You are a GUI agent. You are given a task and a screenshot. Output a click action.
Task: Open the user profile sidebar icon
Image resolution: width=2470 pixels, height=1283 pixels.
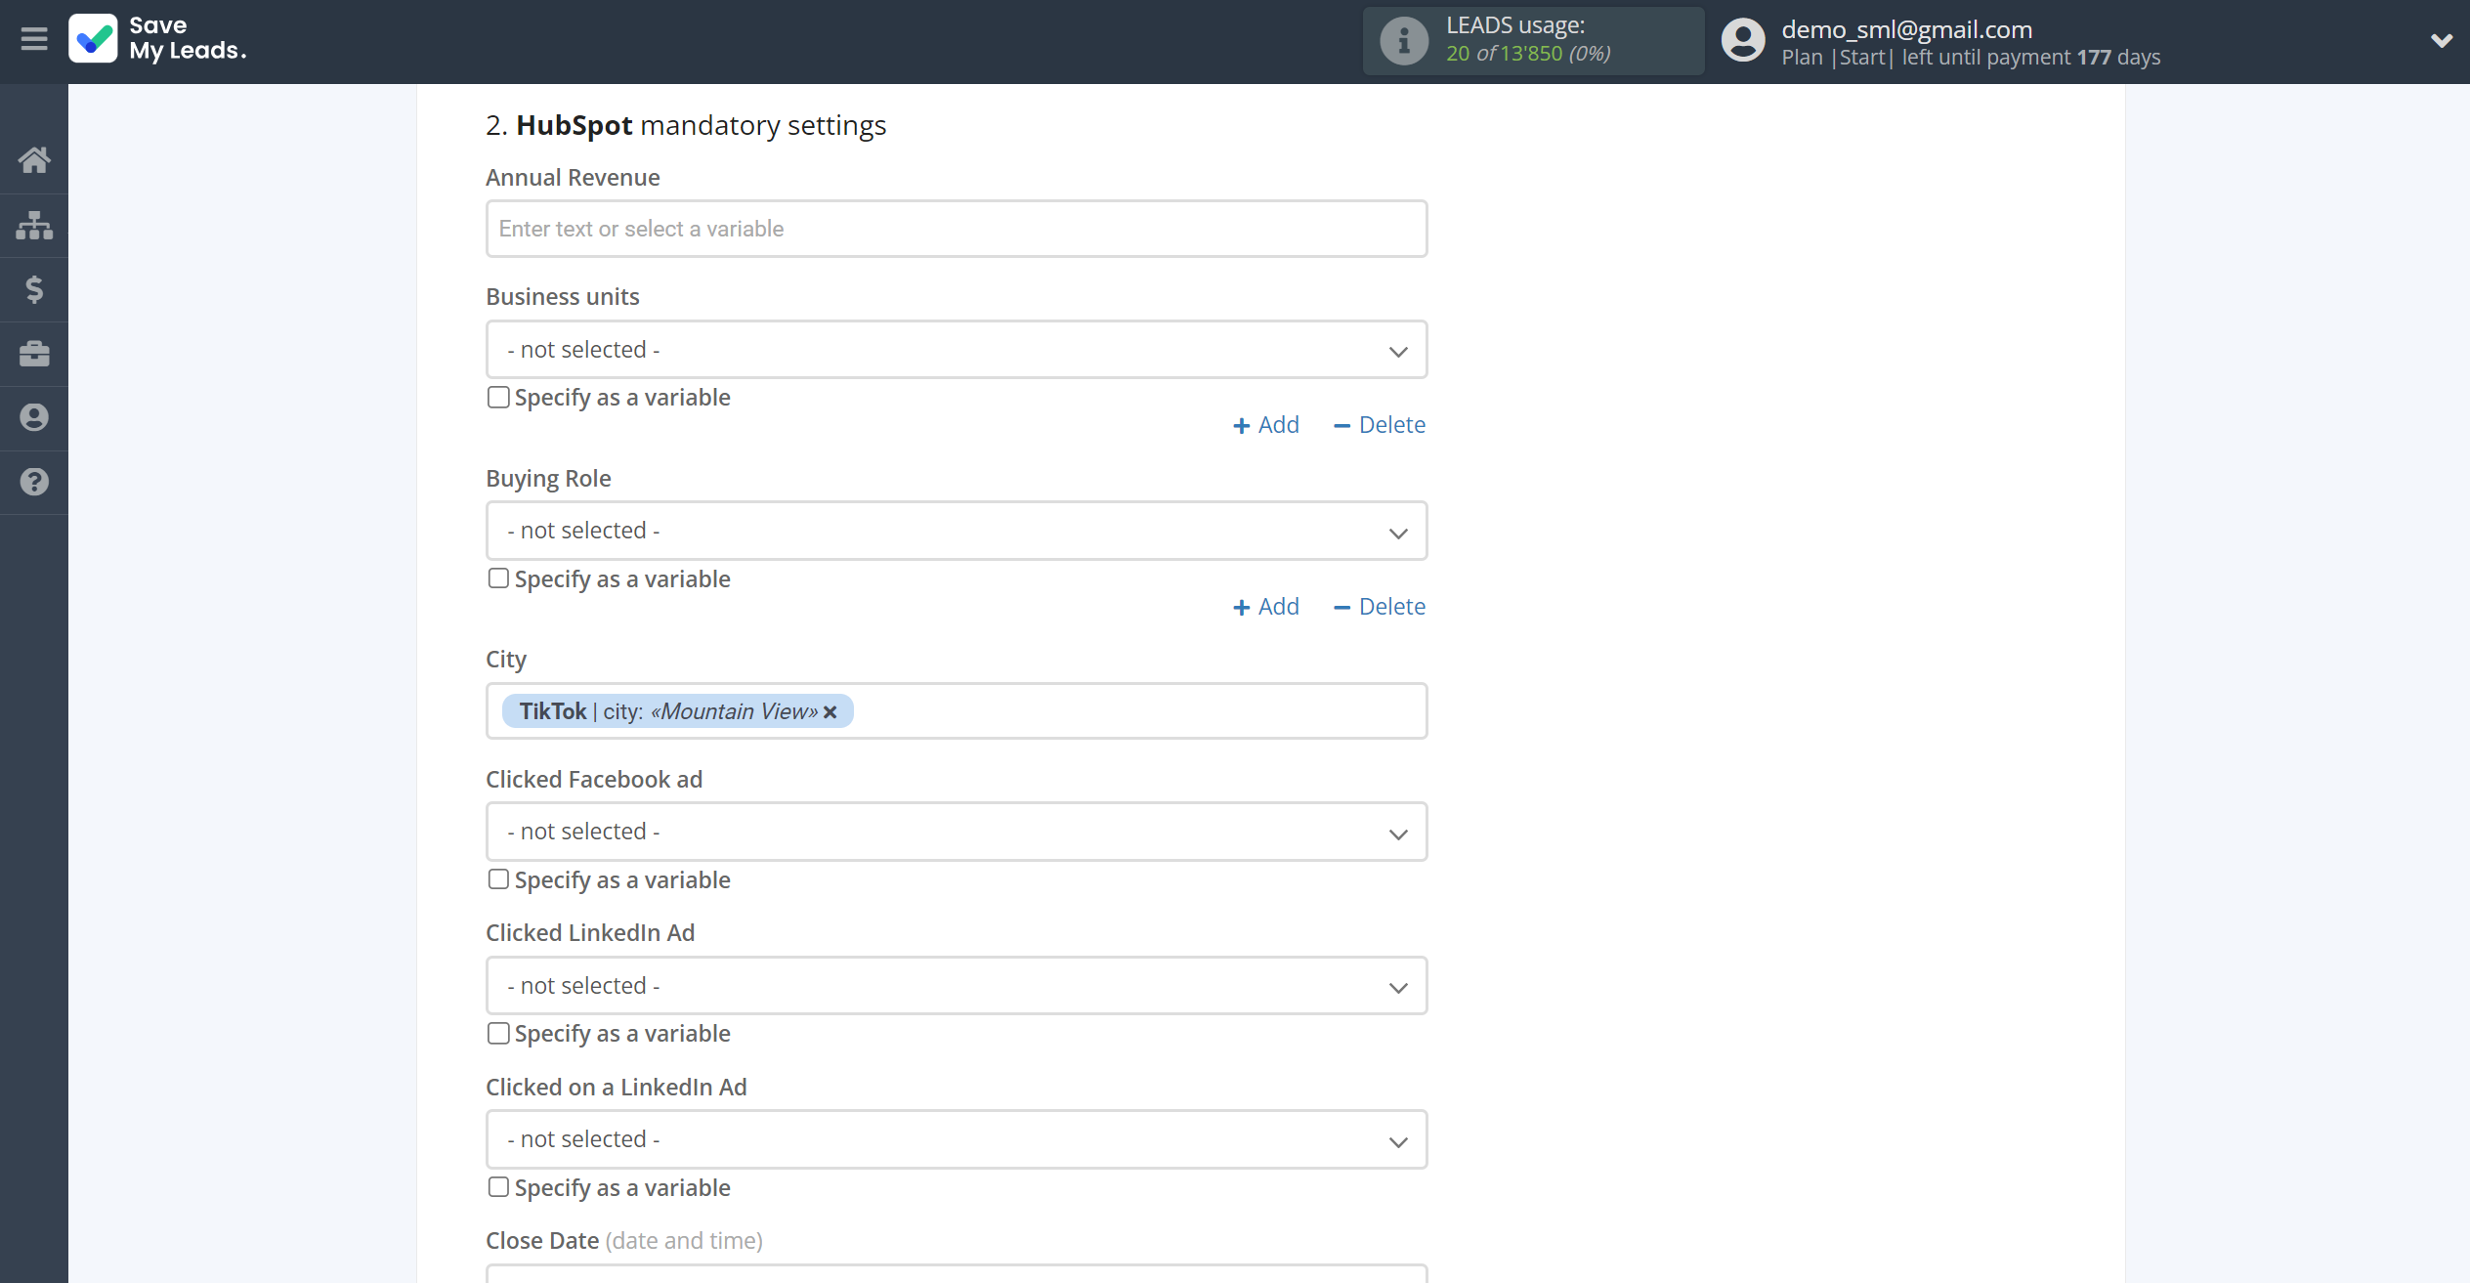tap(34, 418)
